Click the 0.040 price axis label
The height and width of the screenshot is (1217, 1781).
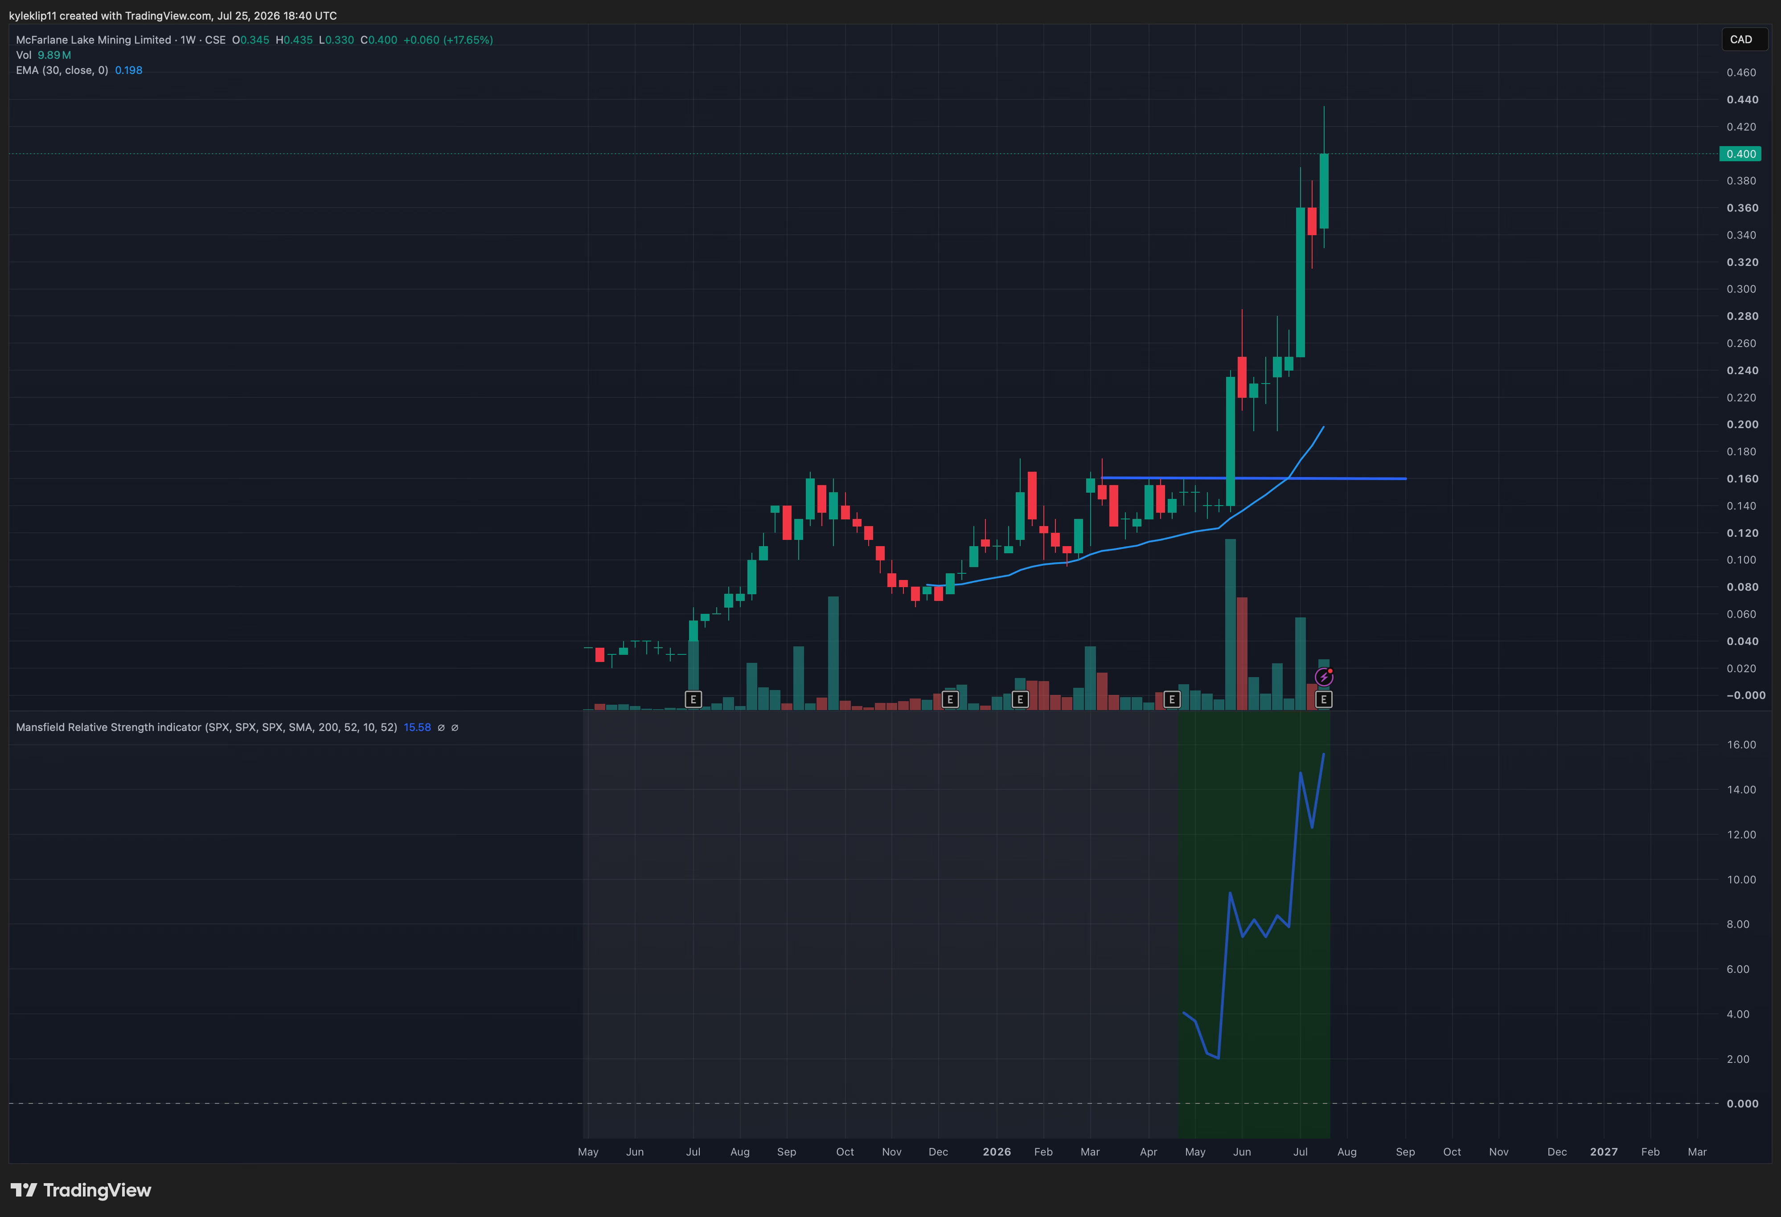click(1742, 642)
